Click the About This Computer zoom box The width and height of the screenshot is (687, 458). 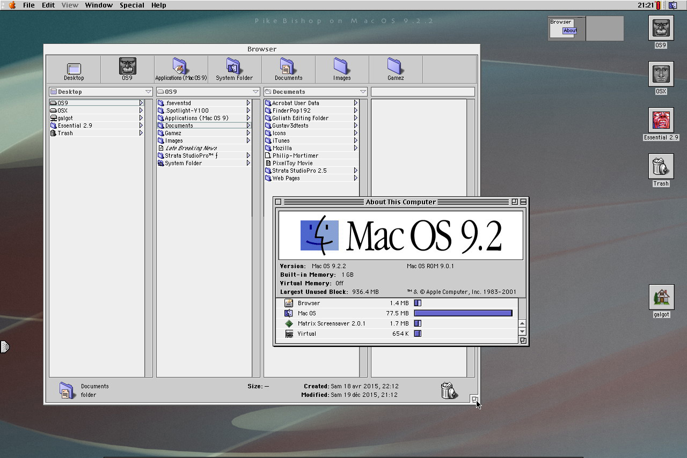click(514, 202)
